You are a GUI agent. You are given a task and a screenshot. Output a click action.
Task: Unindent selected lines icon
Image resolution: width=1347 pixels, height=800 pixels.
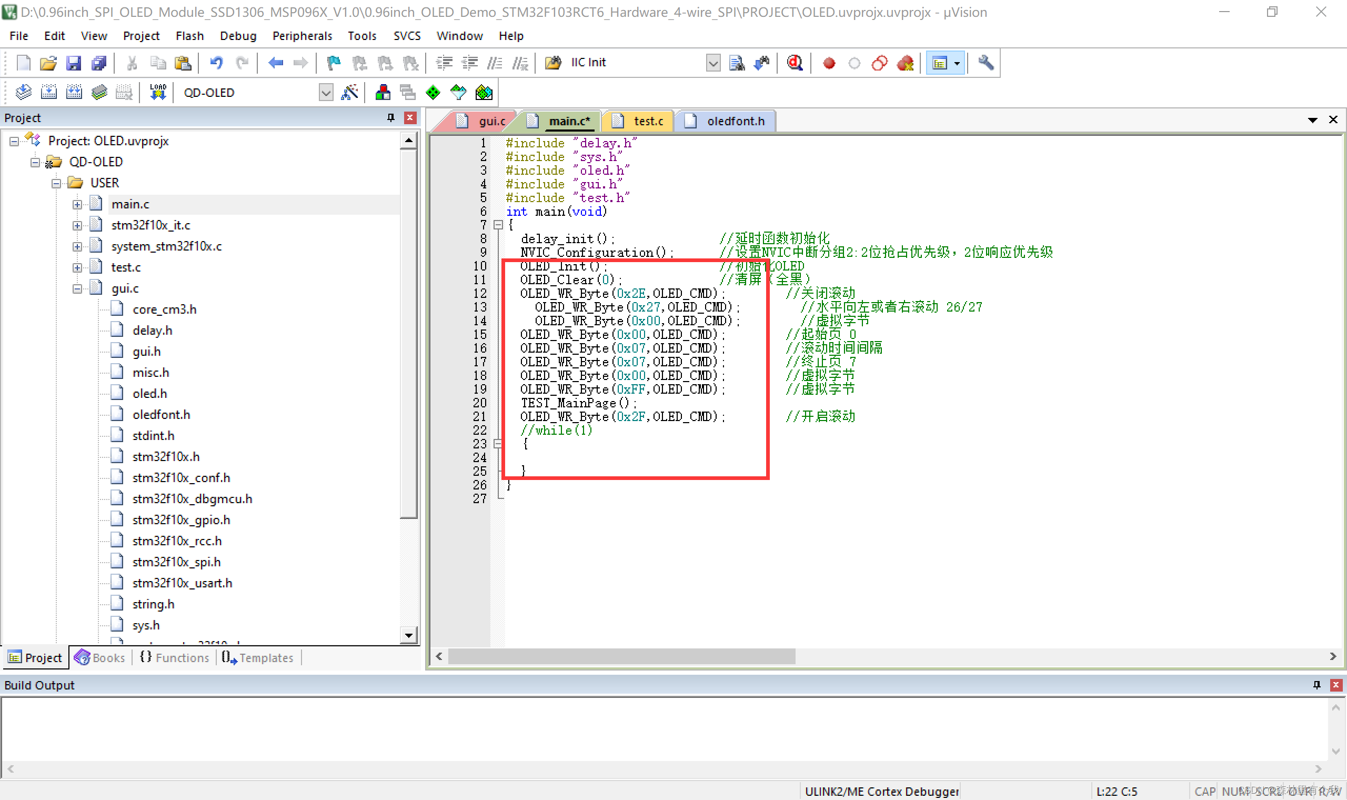[470, 63]
